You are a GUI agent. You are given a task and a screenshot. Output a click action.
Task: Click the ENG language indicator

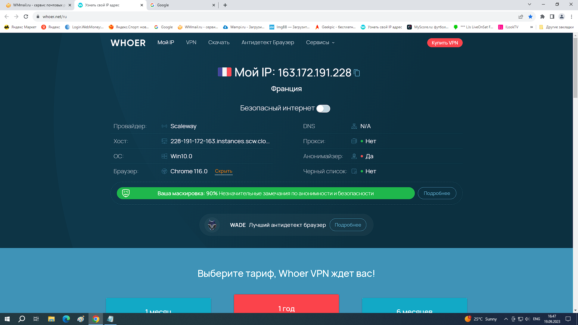pyautogui.click(x=536, y=319)
